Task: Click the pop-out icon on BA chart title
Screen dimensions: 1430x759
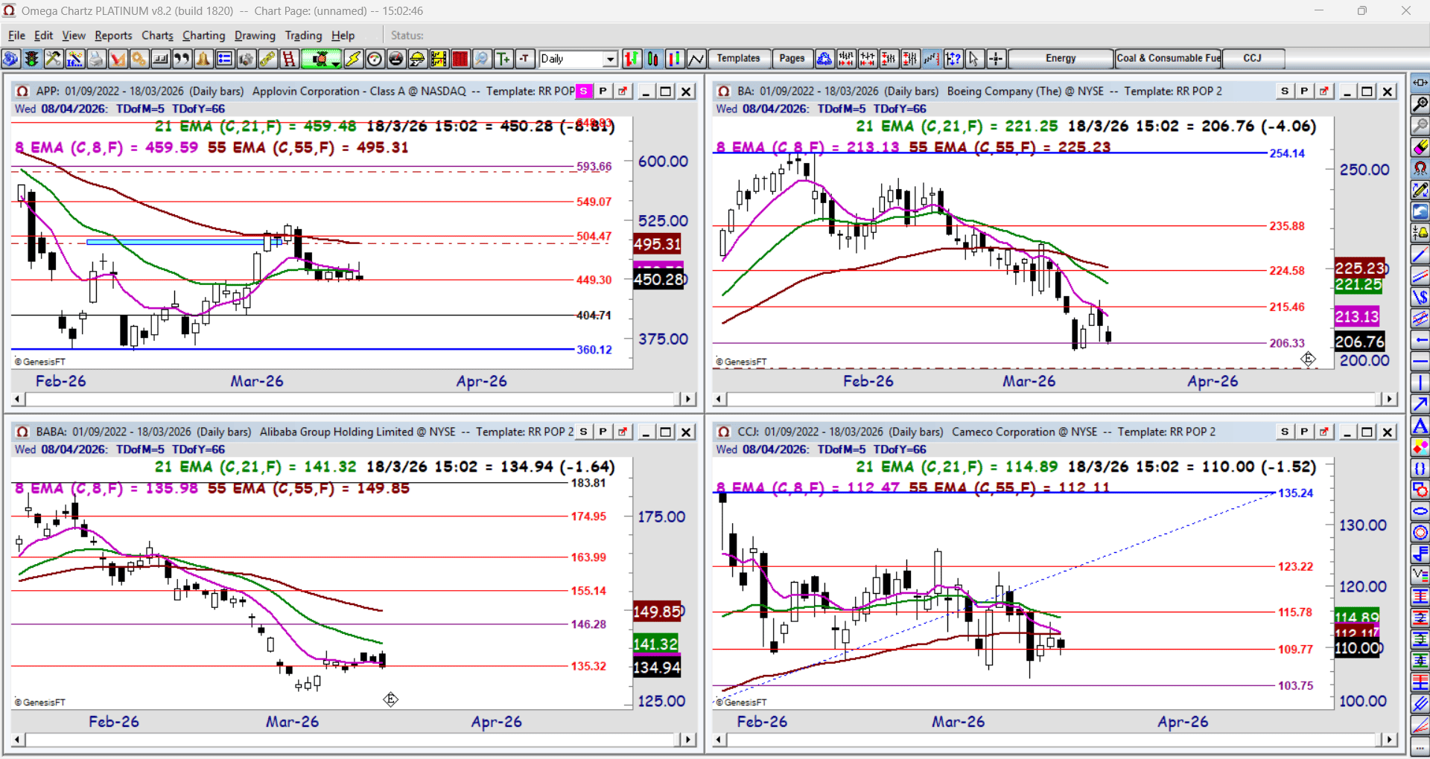Action: [x=1323, y=91]
